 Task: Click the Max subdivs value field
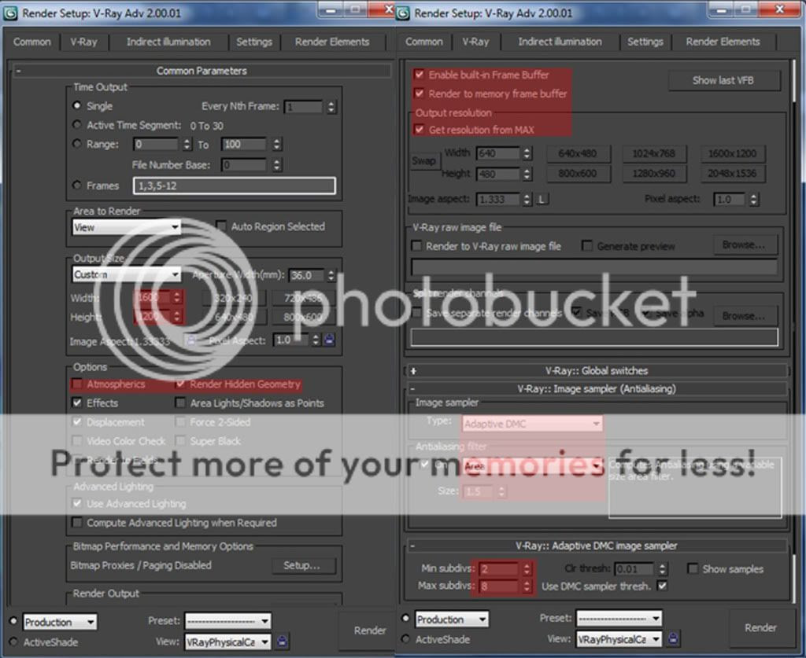499,586
